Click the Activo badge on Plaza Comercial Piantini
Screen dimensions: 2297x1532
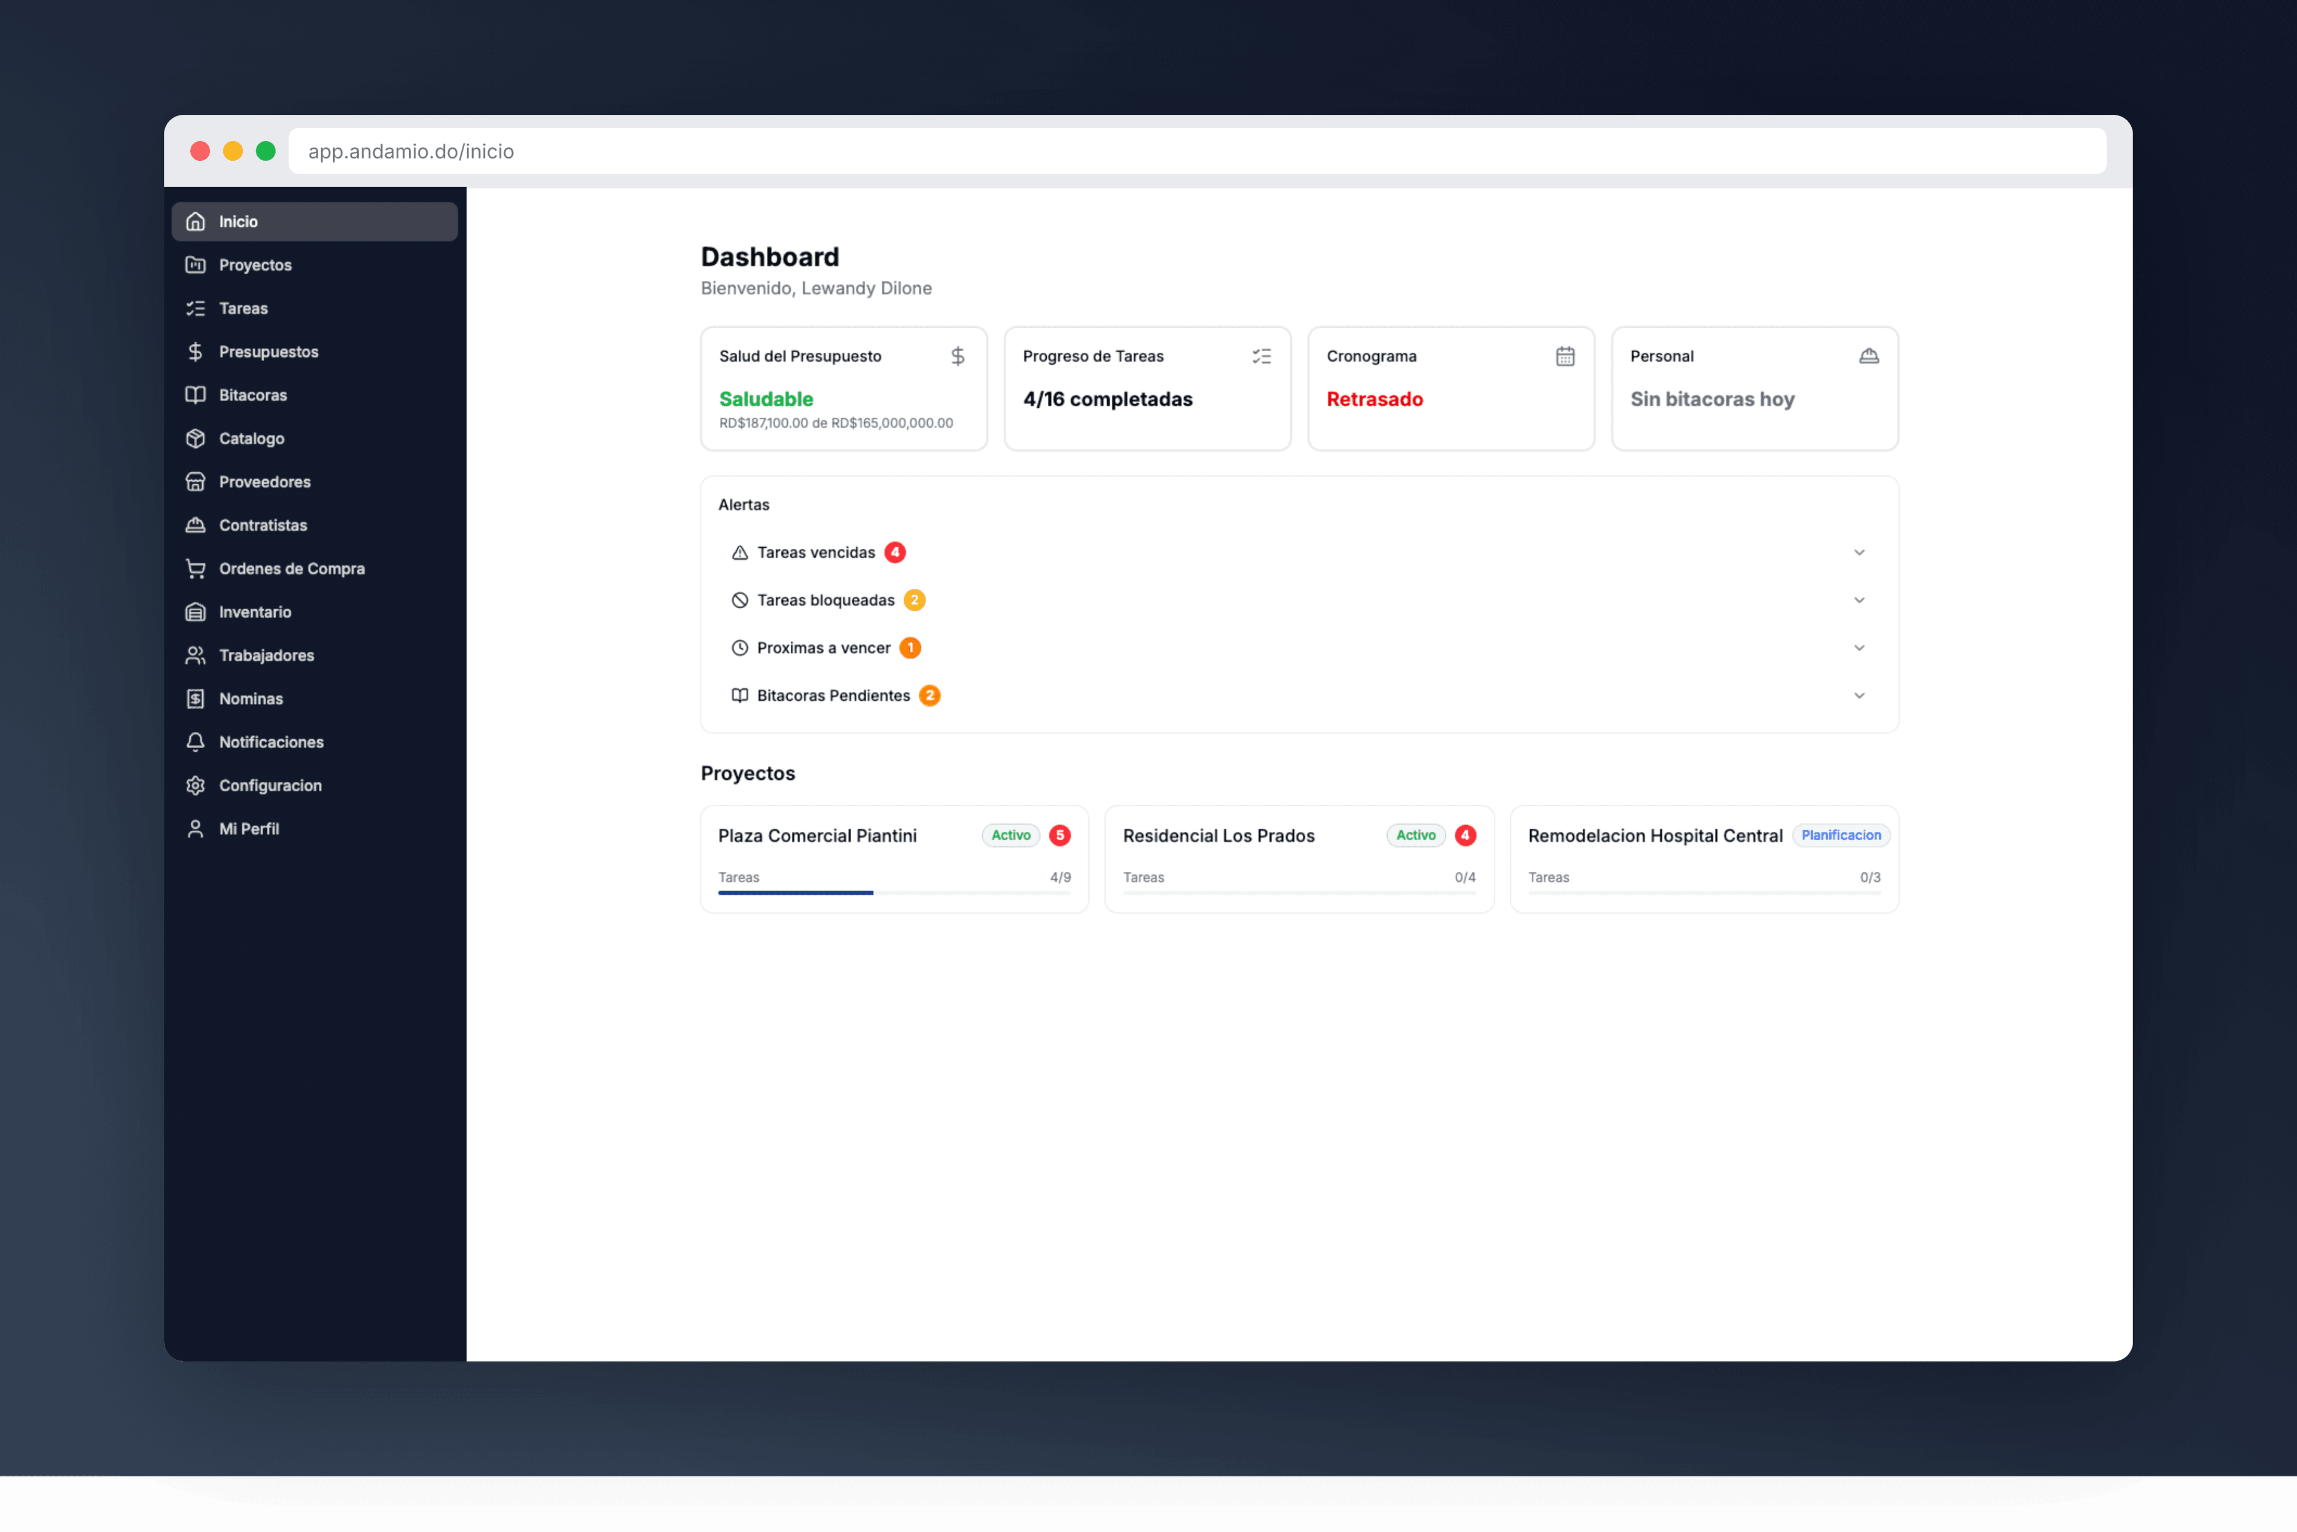[x=1011, y=835]
